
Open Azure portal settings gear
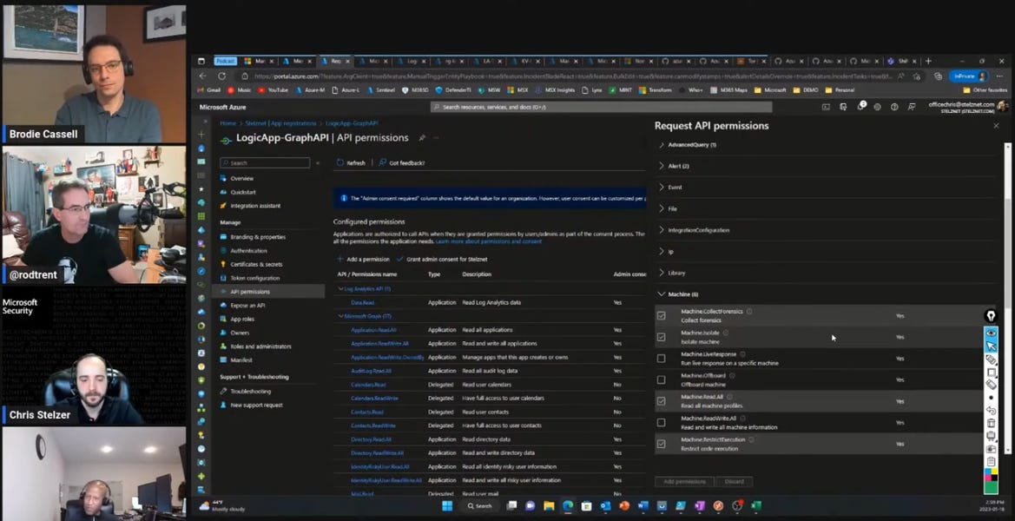(877, 107)
